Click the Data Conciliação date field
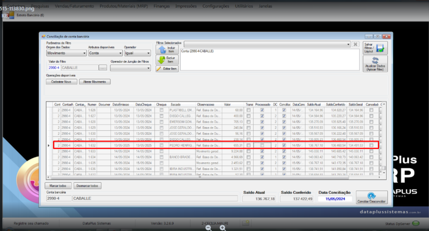Screen dimensions: 429x231 pos(335,199)
